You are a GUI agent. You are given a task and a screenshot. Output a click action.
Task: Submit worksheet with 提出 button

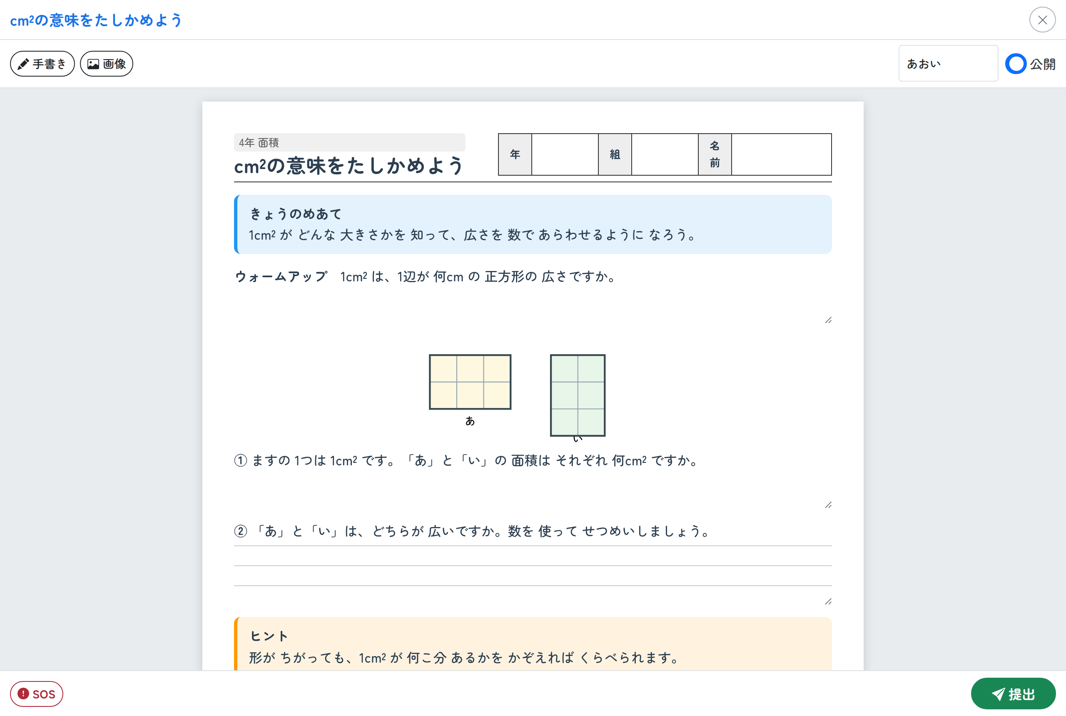(x=1013, y=694)
